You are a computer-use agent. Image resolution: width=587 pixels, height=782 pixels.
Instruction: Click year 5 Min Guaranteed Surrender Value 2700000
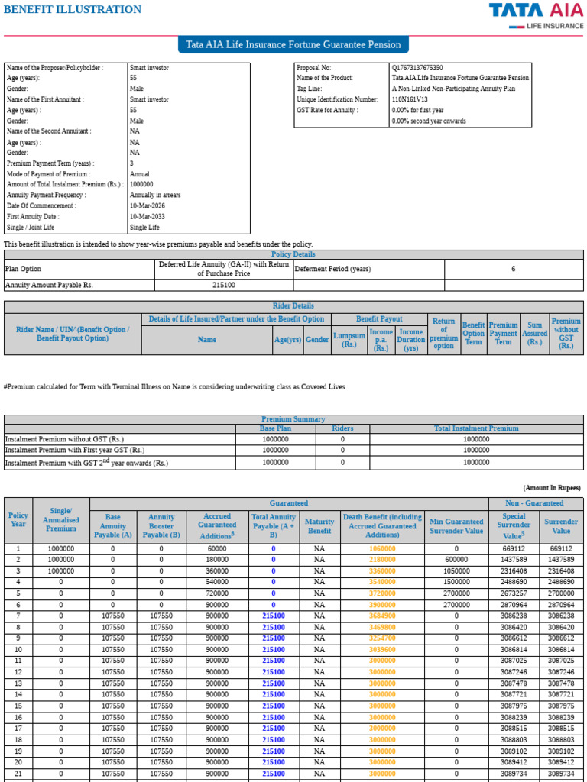coord(456,593)
